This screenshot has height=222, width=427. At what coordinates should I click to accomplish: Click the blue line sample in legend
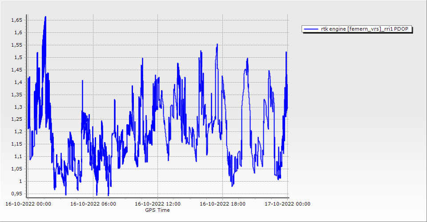(311, 29)
